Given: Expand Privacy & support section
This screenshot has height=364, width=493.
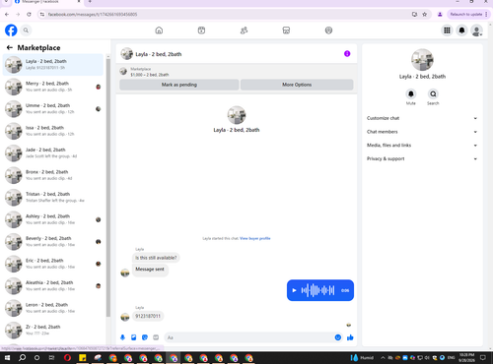Looking at the screenshot, I should pyautogui.click(x=422, y=158).
